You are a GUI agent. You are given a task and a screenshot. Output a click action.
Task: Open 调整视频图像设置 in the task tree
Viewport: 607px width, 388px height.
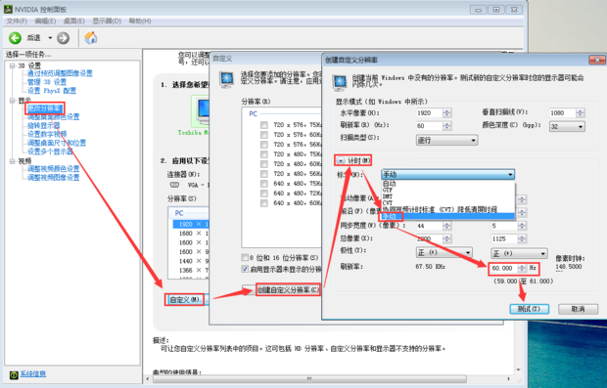(x=53, y=177)
